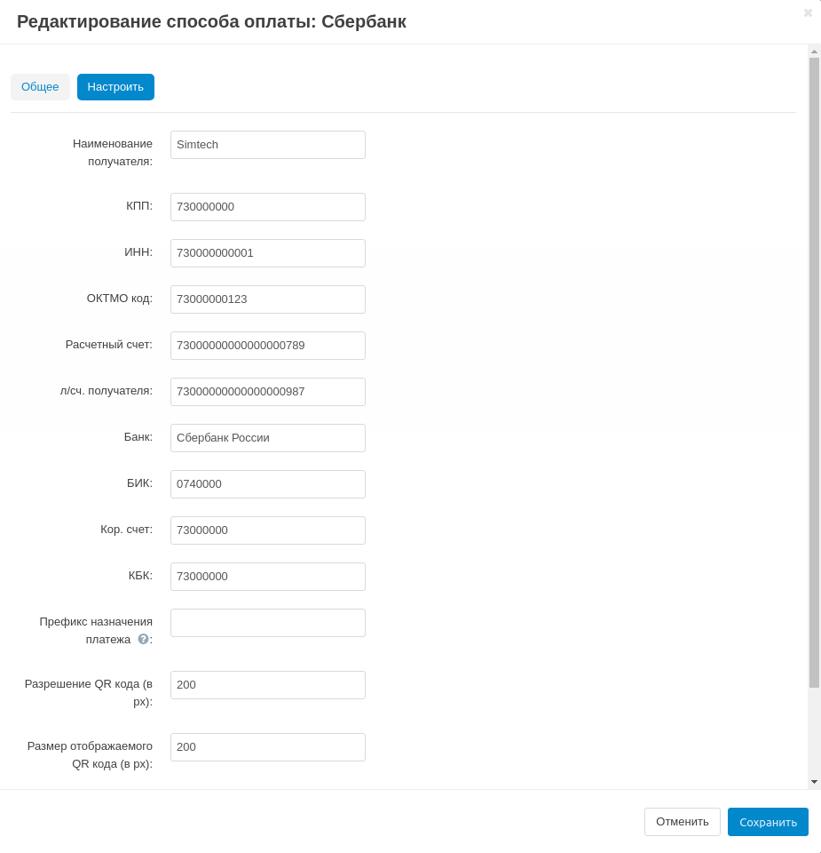Edit the ОКТМО код field
Image resolution: width=821 pixels, height=853 pixels.
267,299
